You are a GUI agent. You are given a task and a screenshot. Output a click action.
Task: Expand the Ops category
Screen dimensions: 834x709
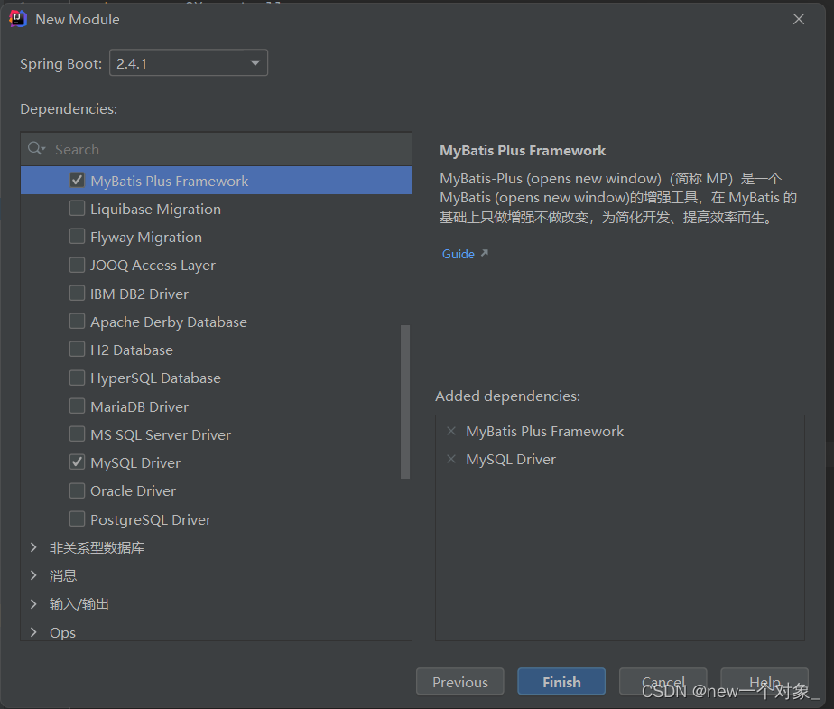(x=33, y=632)
